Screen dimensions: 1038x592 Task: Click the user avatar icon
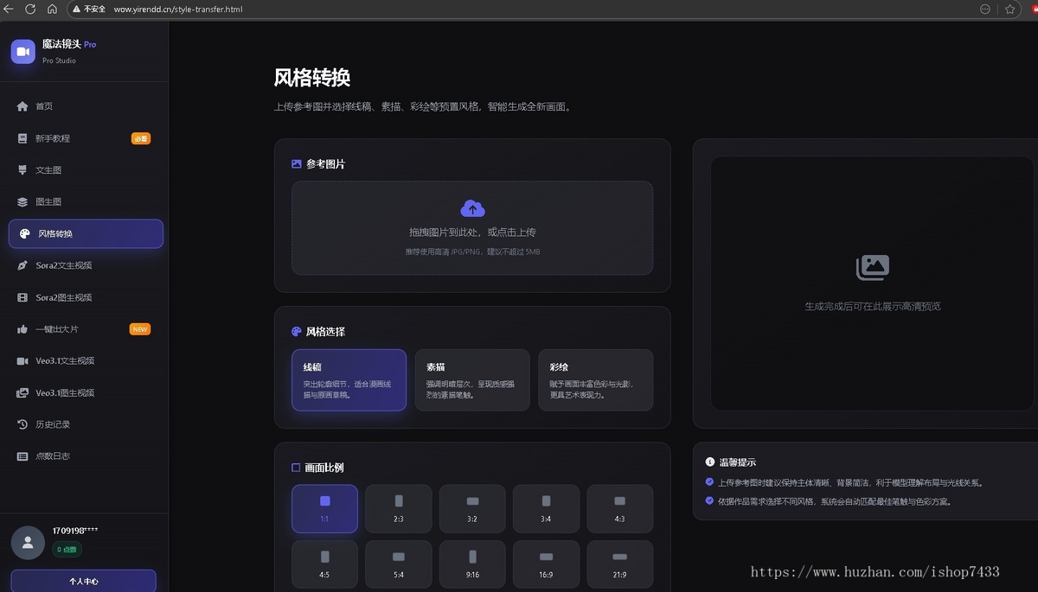pyautogui.click(x=28, y=543)
